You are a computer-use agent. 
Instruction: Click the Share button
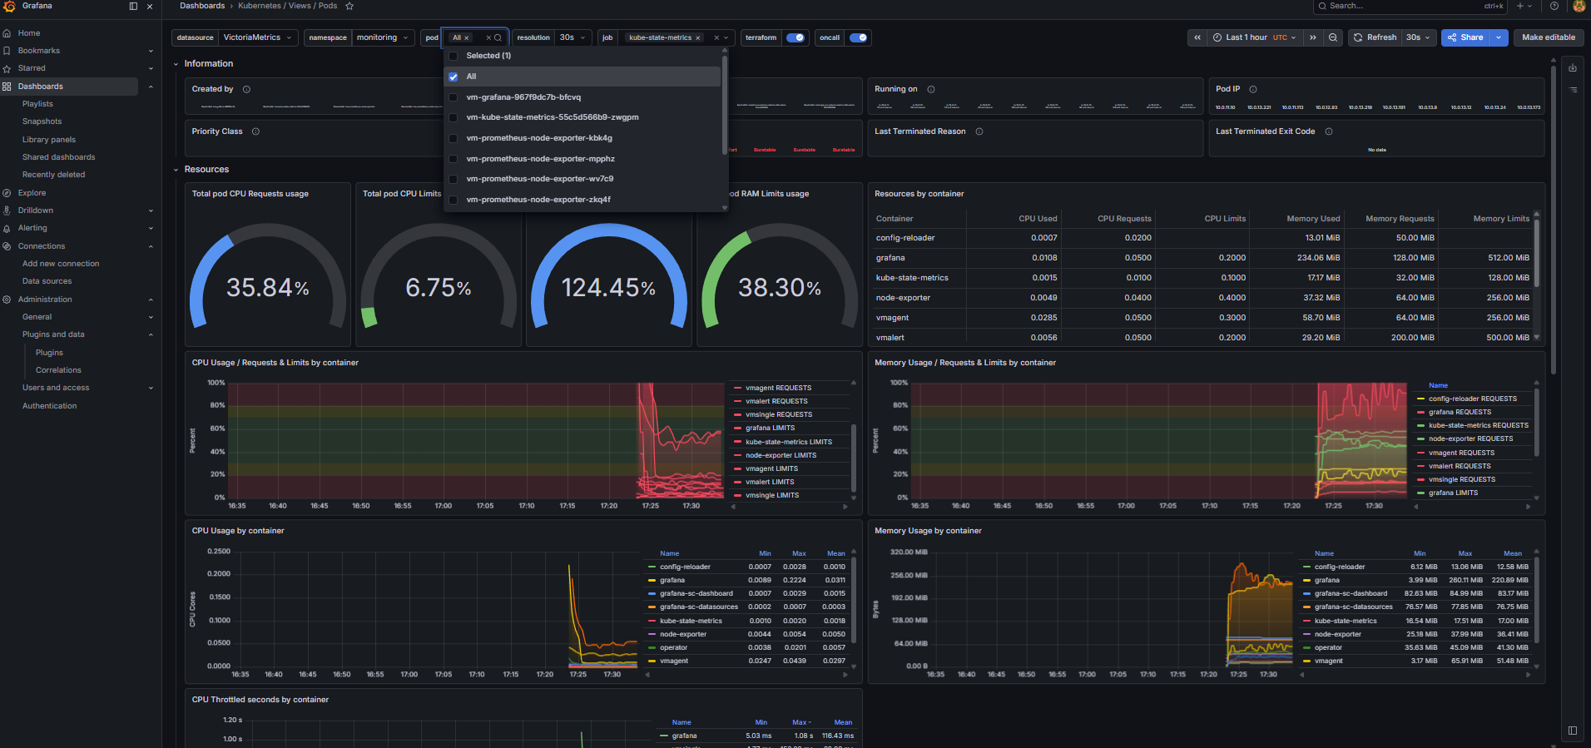click(x=1465, y=37)
